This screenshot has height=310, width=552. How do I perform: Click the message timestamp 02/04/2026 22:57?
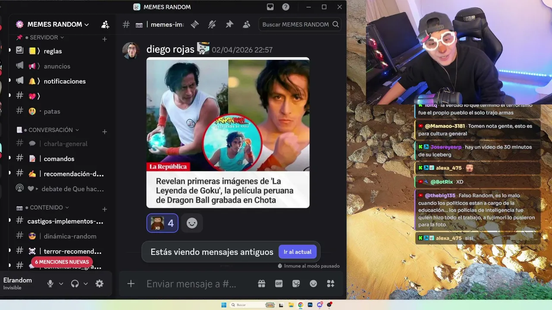coord(242,50)
